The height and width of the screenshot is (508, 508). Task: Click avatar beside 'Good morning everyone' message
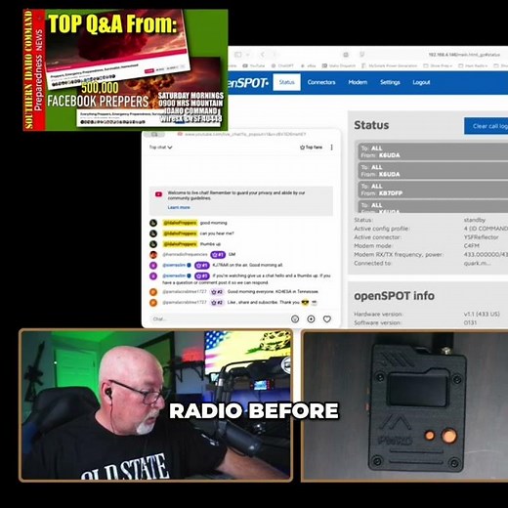(x=153, y=292)
